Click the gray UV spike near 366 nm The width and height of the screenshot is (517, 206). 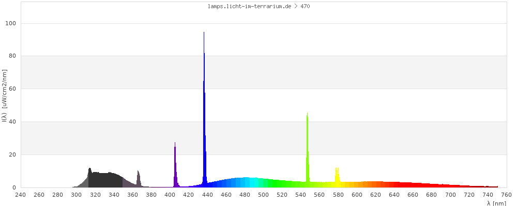pyautogui.click(x=138, y=179)
